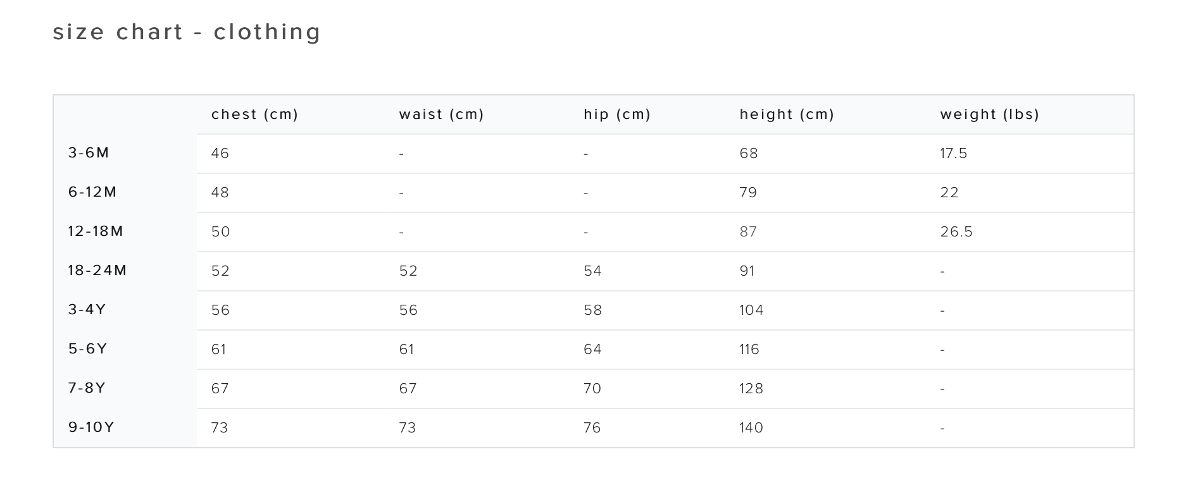The width and height of the screenshot is (1181, 478).
Task: Click the 26.5 weight value for 12-18M
Action: [x=956, y=232]
